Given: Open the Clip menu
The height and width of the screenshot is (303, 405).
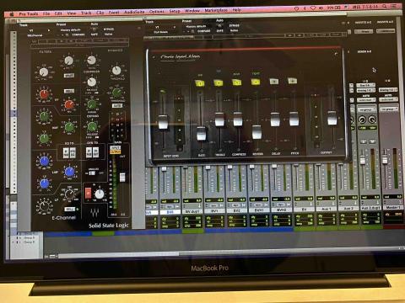Looking at the screenshot, I should pyautogui.click(x=100, y=13).
